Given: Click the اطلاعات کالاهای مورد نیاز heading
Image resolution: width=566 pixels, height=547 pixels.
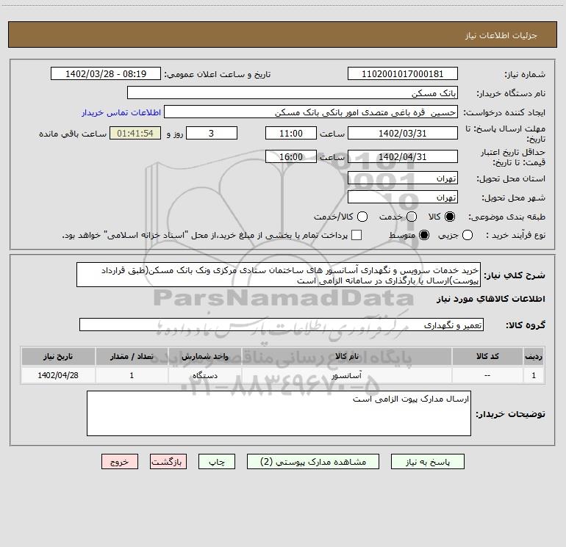Looking at the screenshot, I should point(490,299).
